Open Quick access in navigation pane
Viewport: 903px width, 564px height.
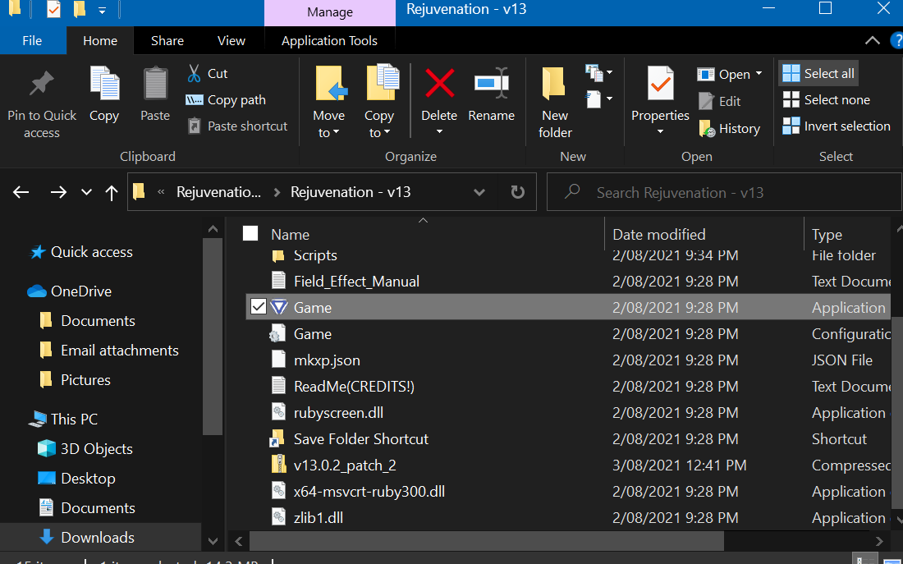[92, 252]
